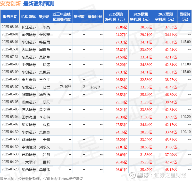Select the 开源证券 institution cell
Screen dimensions: 192x181
(x=29, y=155)
